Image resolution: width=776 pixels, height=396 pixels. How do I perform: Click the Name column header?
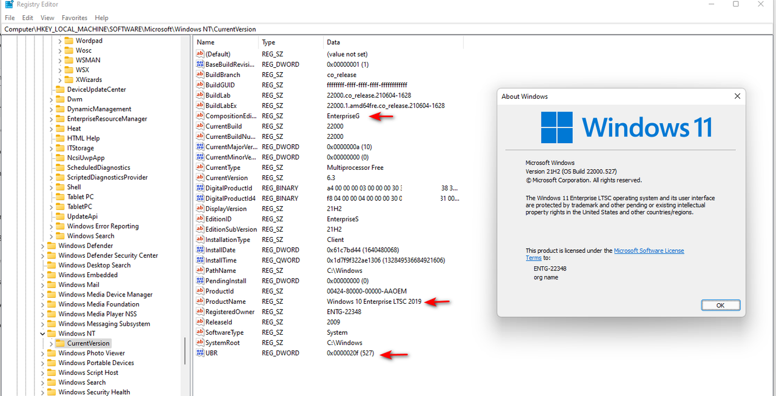[x=226, y=42]
